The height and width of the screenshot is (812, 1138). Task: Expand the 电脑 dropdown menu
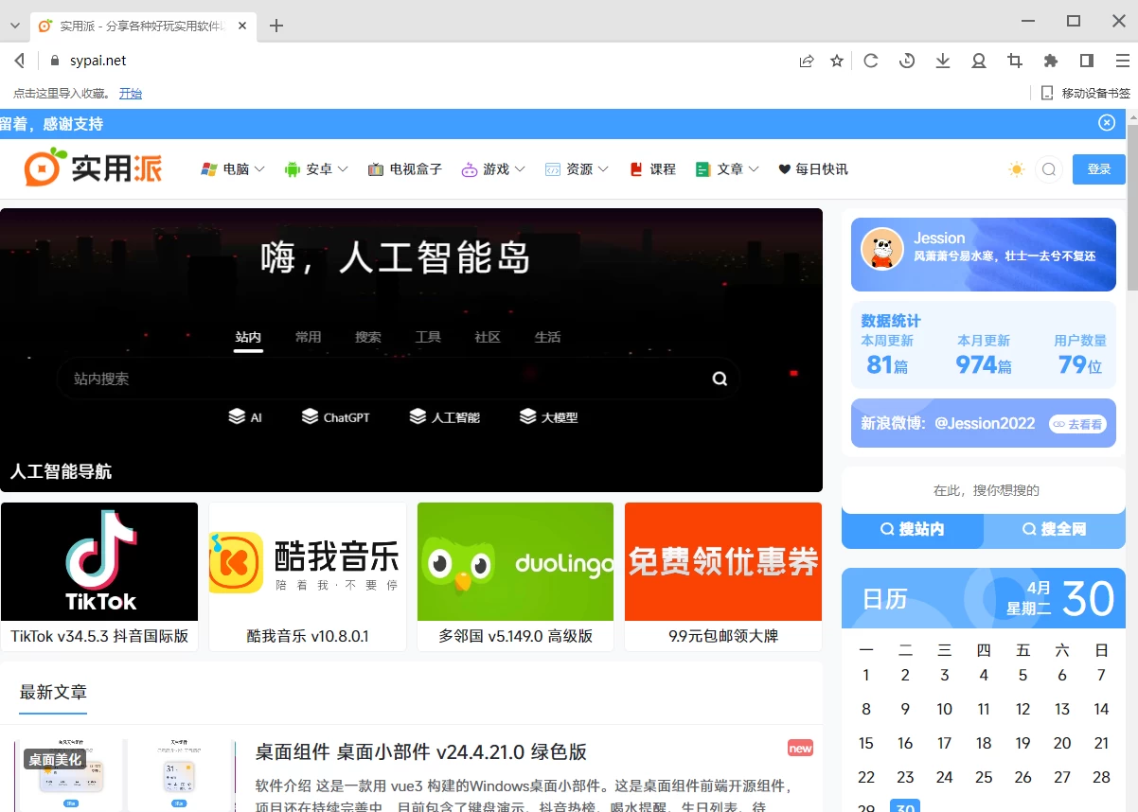pos(233,169)
